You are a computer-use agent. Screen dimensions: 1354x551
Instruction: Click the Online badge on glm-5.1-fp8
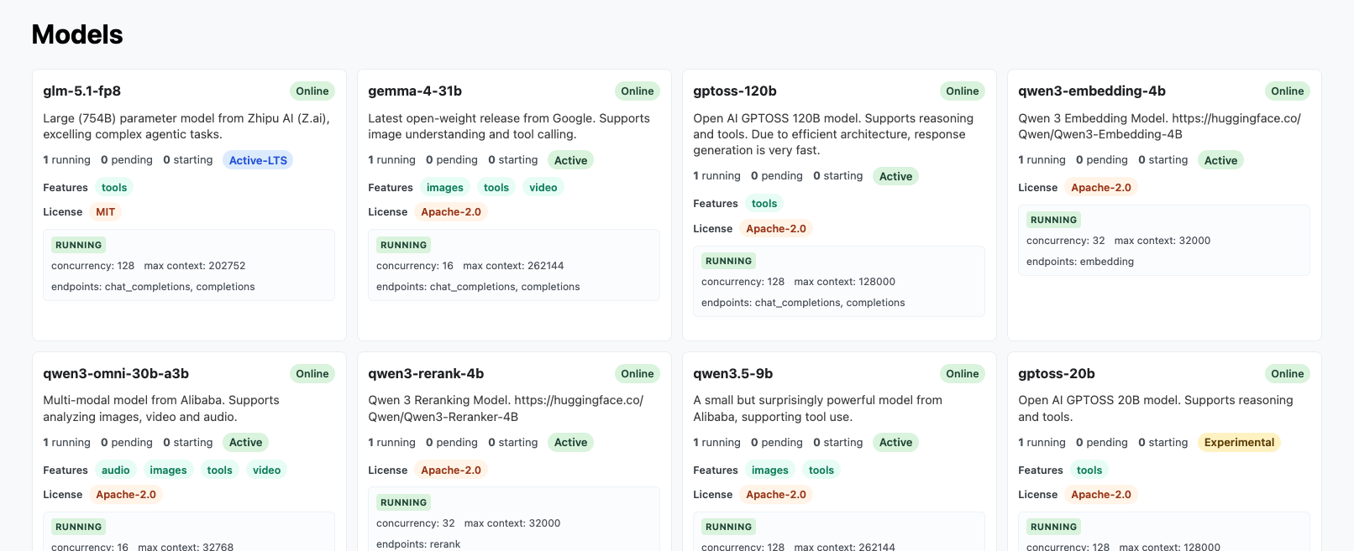point(312,91)
